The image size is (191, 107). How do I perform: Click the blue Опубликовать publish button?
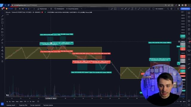click(185, 9)
